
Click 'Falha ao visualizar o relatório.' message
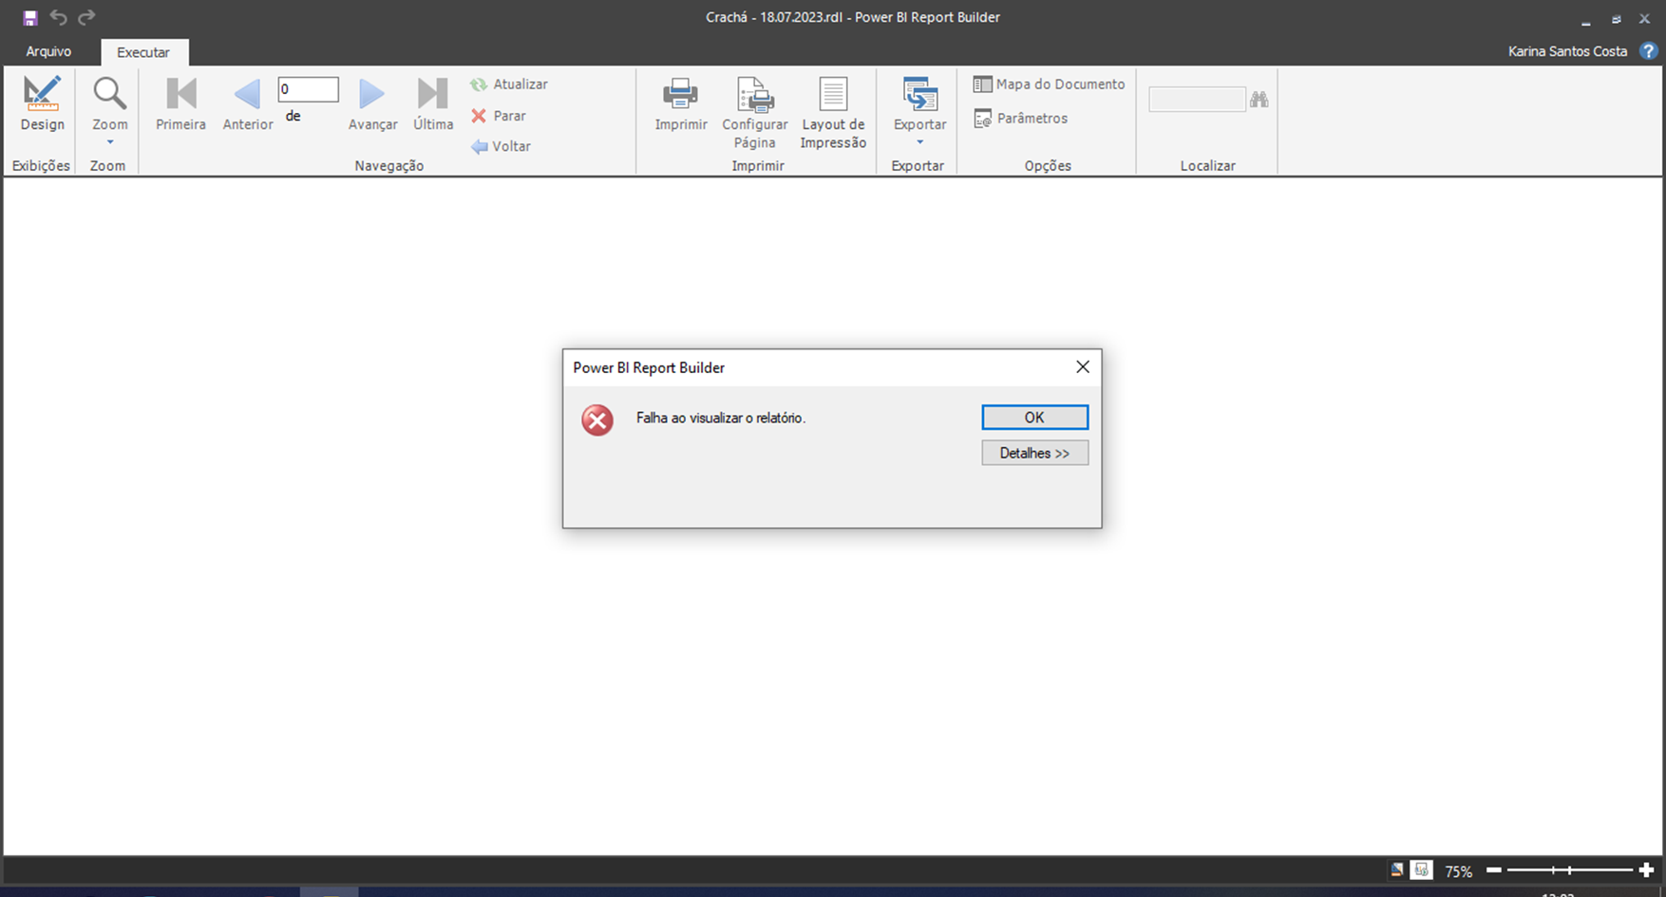point(721,418)
